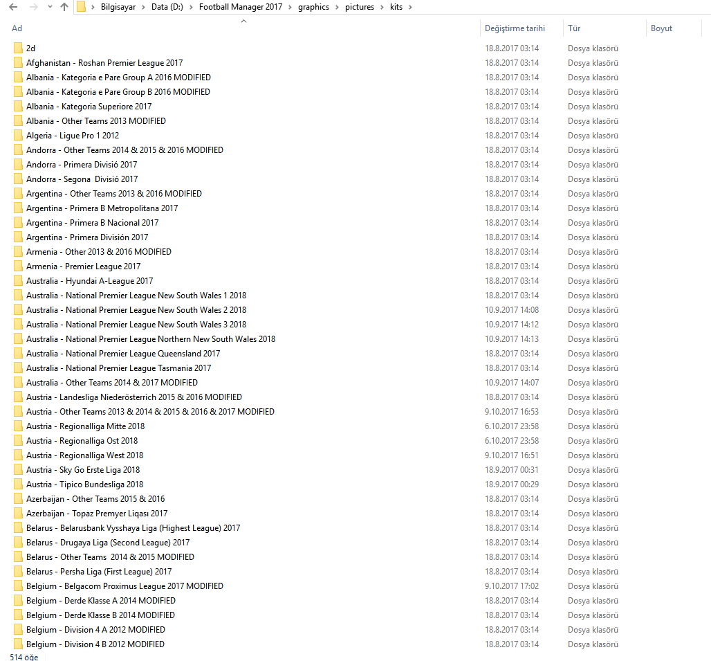Open recent locations dropdown arrow
The image size is (711, 661).
pos(50,7)
